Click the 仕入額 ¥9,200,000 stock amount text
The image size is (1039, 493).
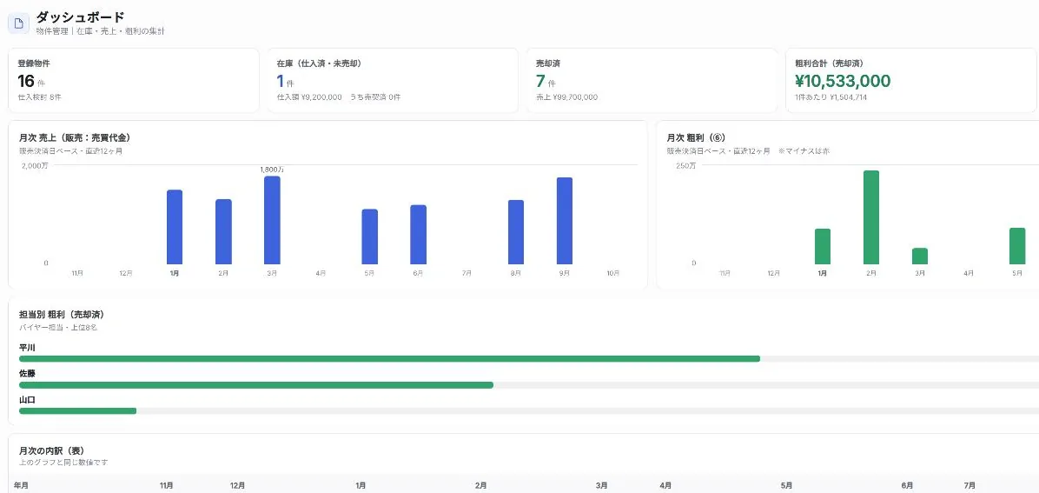309,97
